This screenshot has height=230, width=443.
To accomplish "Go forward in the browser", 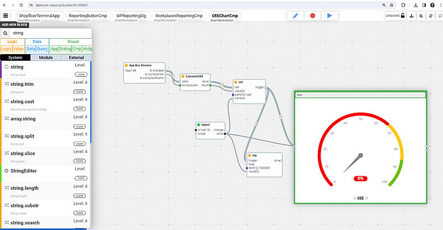I will pos(13,5).
